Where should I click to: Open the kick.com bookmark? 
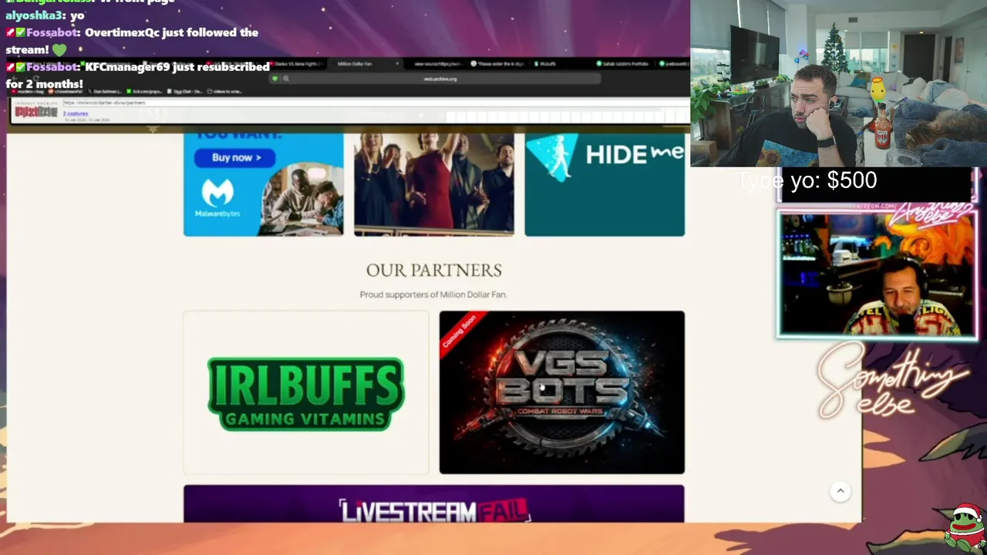[145, 92]
